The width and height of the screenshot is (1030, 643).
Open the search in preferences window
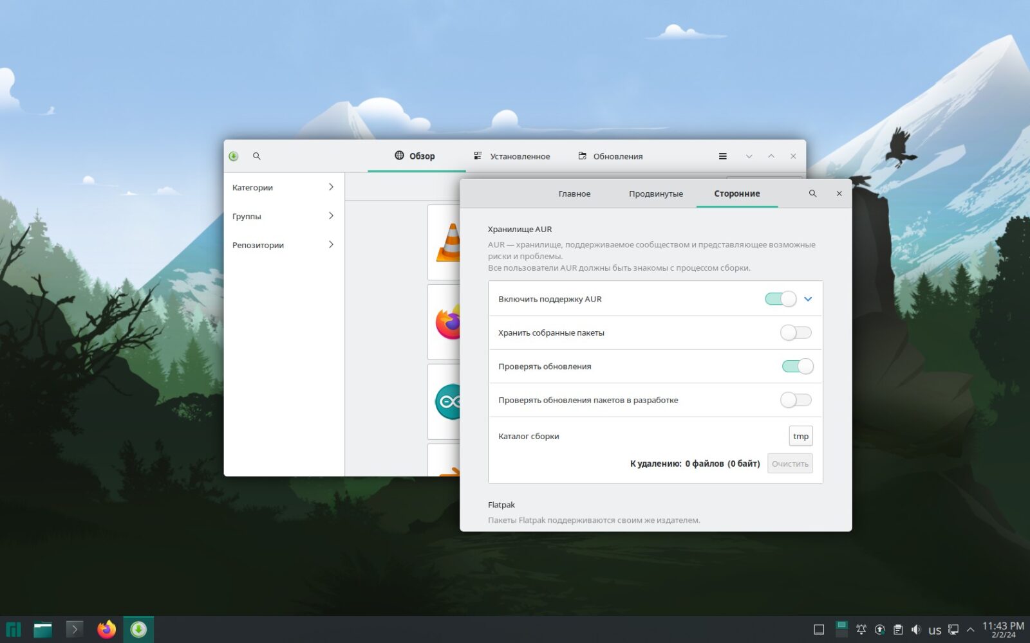[812, 193]
